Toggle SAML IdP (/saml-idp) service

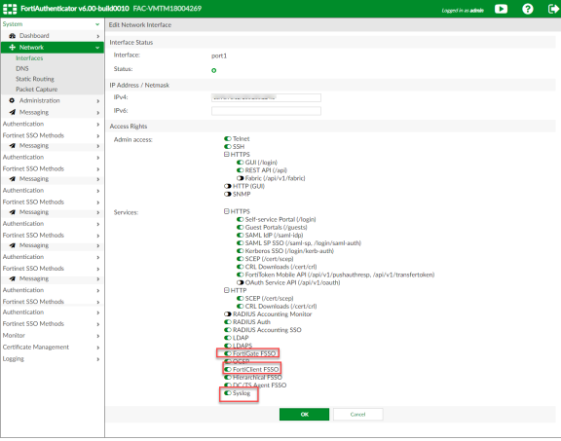click(240, 235)
